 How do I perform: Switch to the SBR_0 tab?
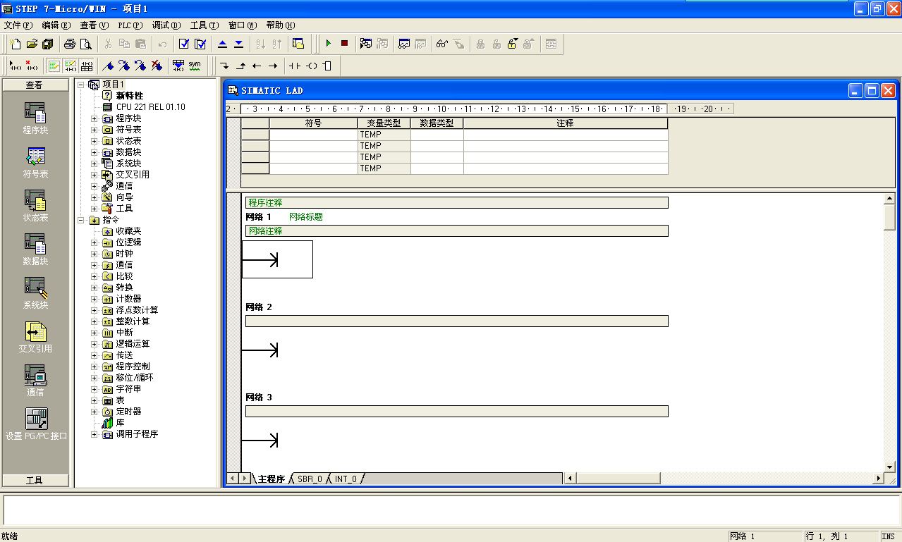pos(310,479)
